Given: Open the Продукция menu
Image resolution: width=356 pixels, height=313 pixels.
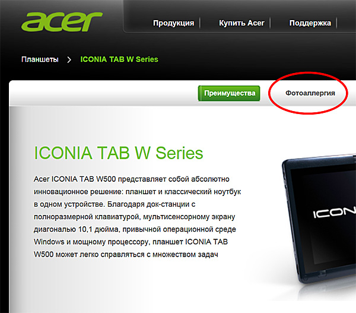Looking at the screenshot, I should point(173,23).
